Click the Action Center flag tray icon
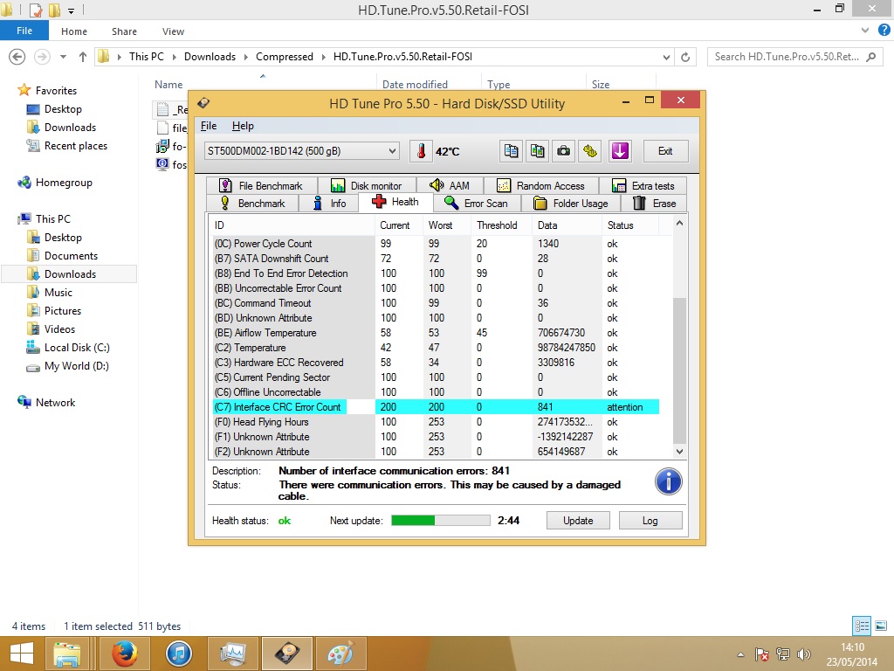894x671 pixels. pyautogui.click(x=761, y=654)
